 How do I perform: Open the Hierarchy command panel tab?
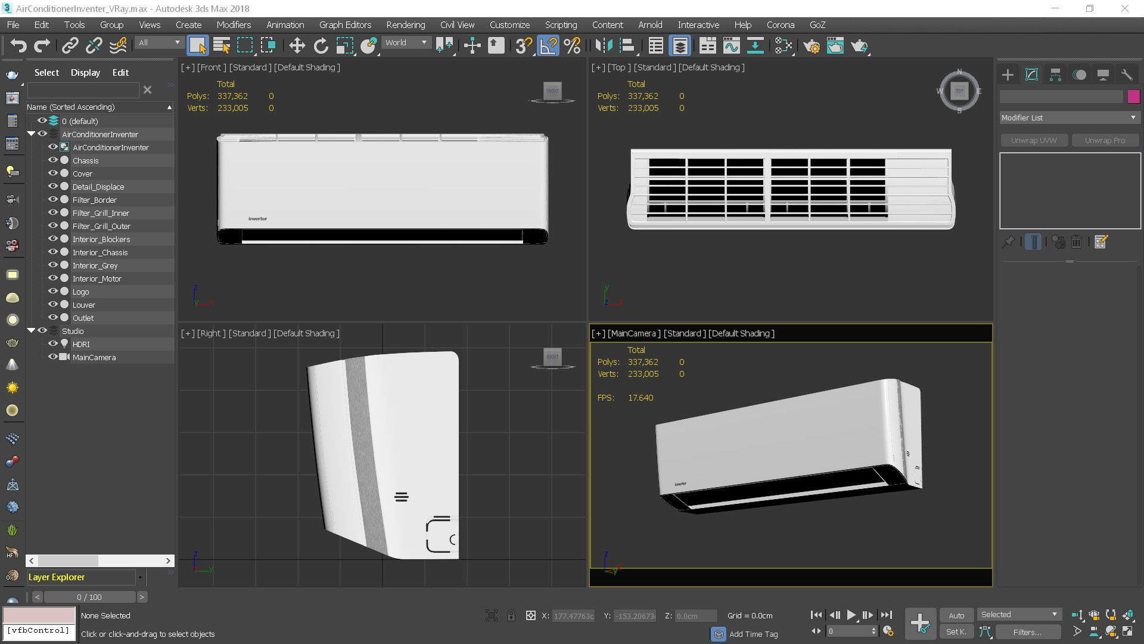[1055, 75]
